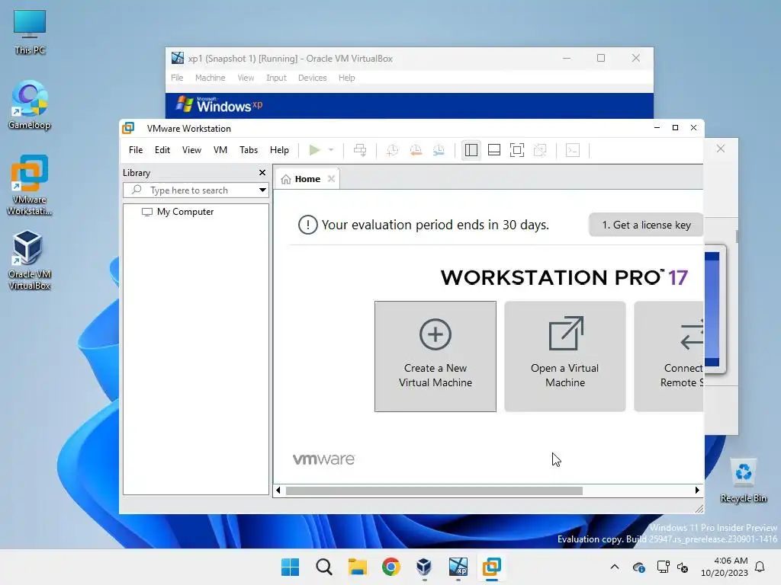
Task: Open Google Chrome from the taskbar
Action: point(391,567)
